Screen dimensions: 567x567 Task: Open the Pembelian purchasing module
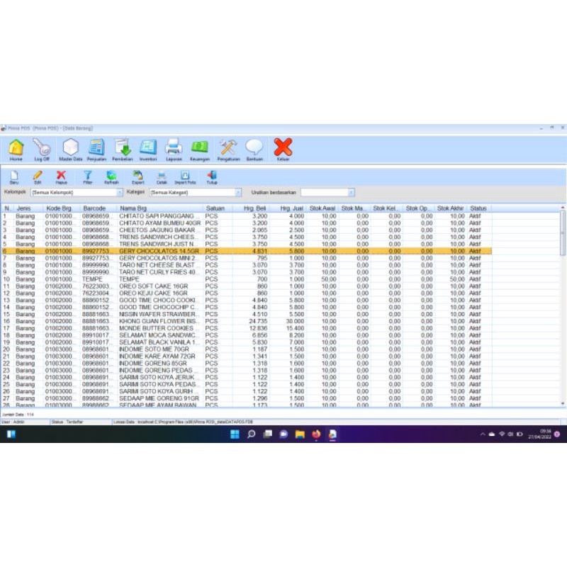[122, 150]
